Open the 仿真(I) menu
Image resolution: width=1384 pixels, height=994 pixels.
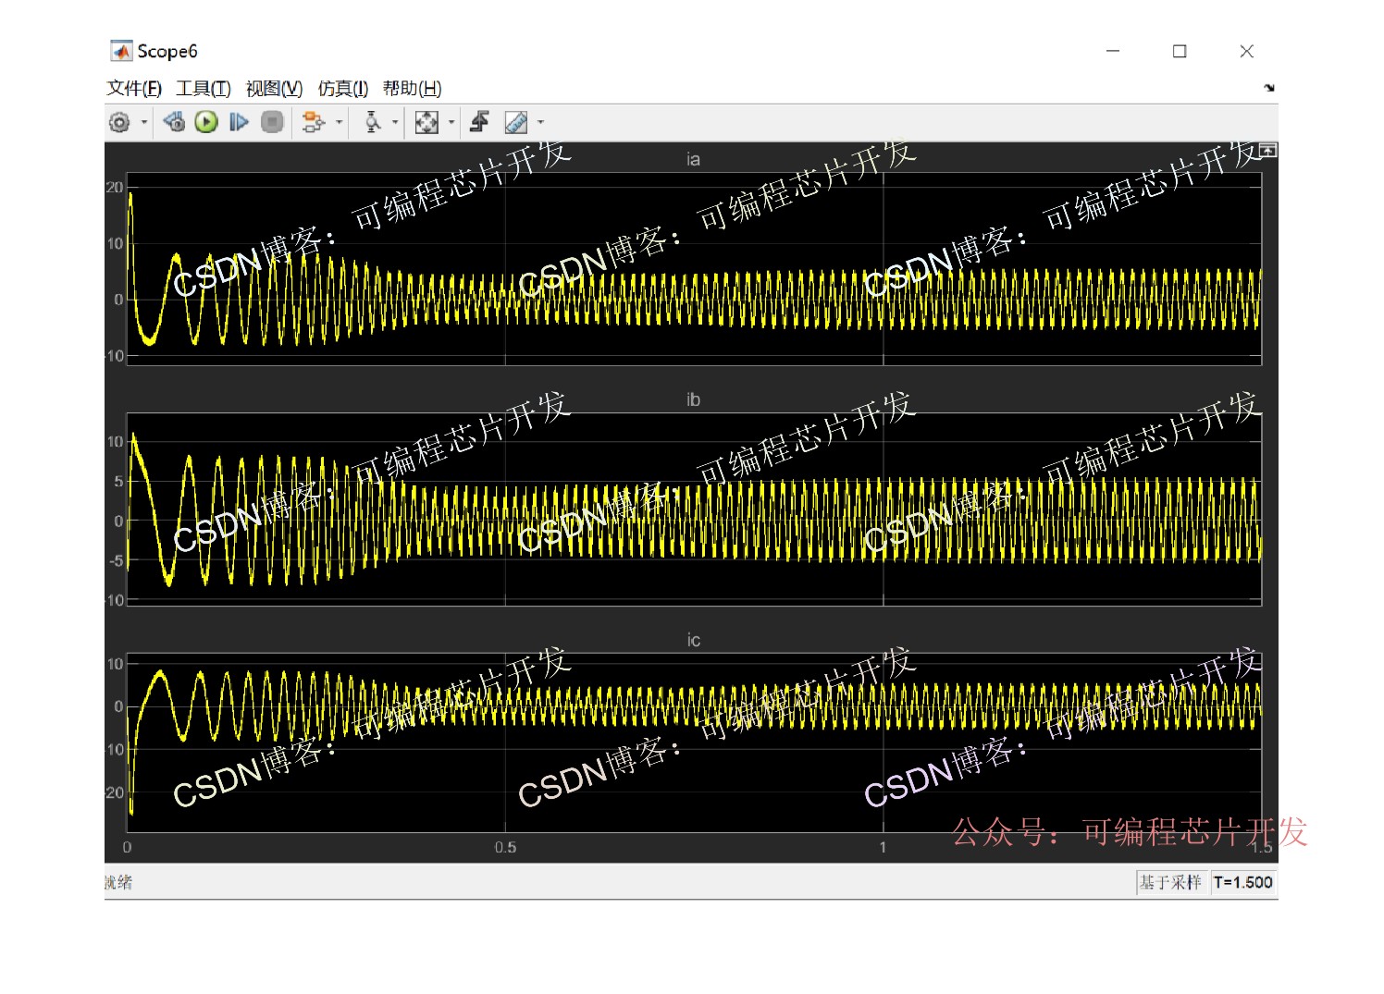click(x=343, y=89)
